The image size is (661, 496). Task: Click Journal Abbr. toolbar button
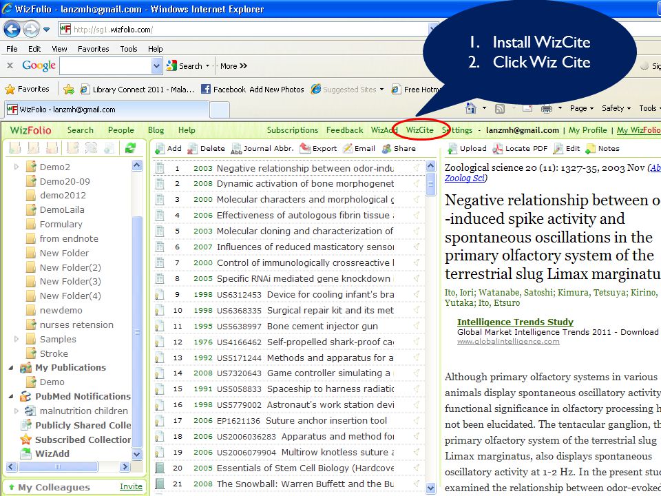[x=262, y=149]
